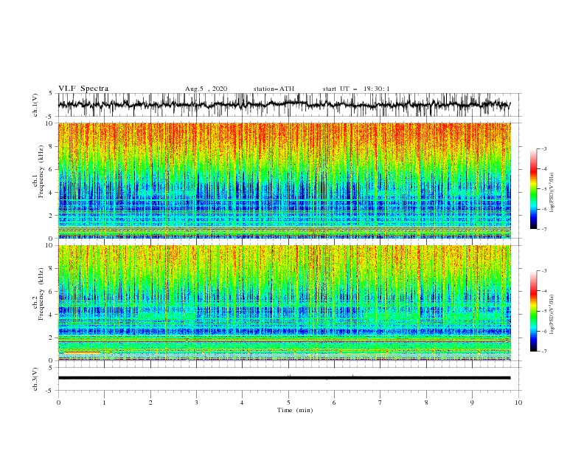Click the "8" kHz tick on ch.1 axis
584x452 pixels.
[x=52, y=146]
